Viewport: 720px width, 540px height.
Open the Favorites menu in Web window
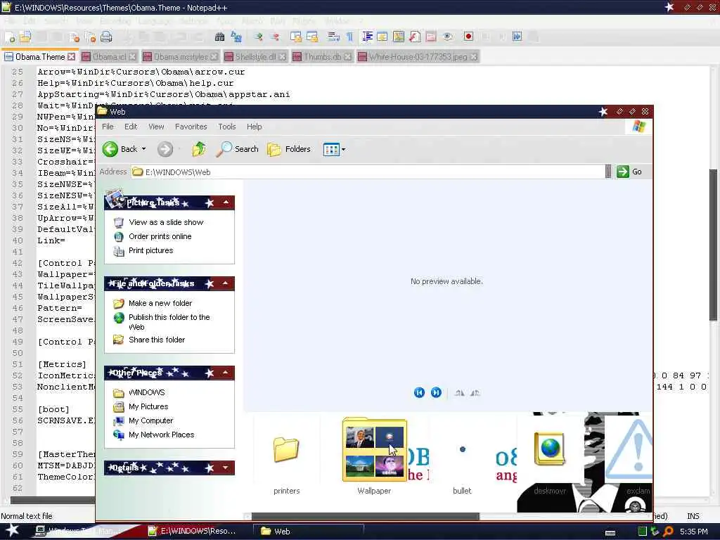click(x=191, y=127)
